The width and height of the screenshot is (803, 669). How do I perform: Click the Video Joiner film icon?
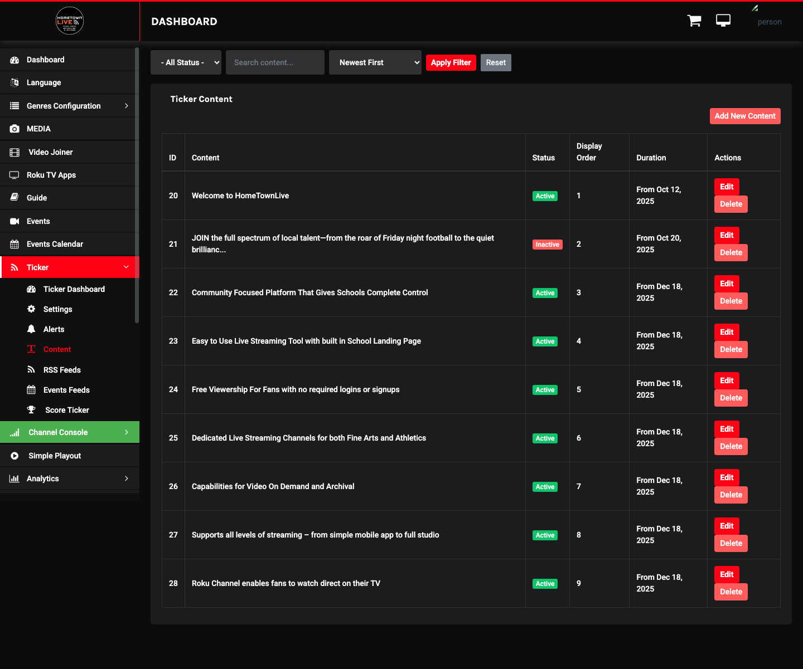14,152
